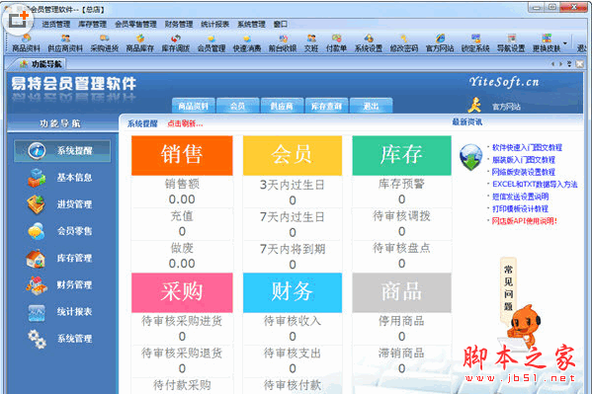Open 系统管理 gears in the sidebar
The height and width of the screenshot is (394, 592).
point(60,339)
